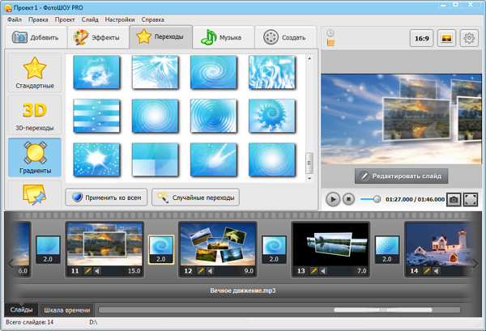Edit slide 12 with pencil icon

pos(201,271)
